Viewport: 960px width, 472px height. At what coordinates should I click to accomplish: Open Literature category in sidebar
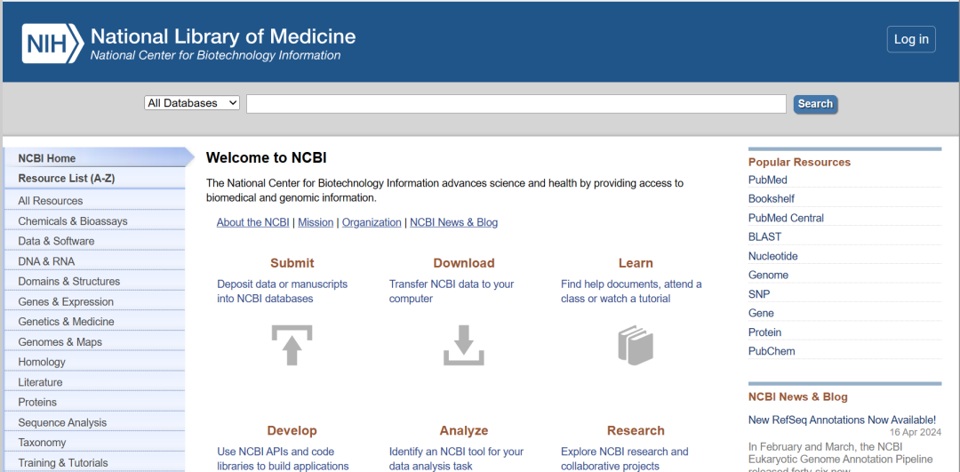click(94, 382)
